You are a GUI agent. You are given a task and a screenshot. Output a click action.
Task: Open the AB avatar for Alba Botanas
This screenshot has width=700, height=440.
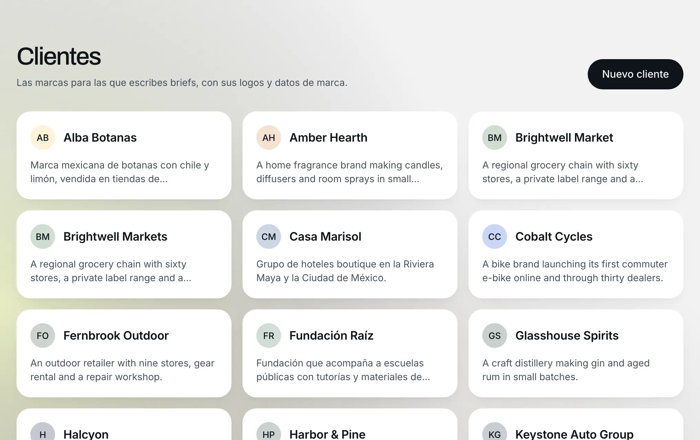click(x=43, y=137)
